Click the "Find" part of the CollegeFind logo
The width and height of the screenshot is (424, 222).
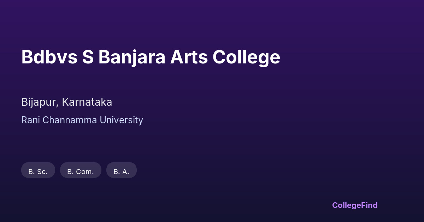pos(370,205)
